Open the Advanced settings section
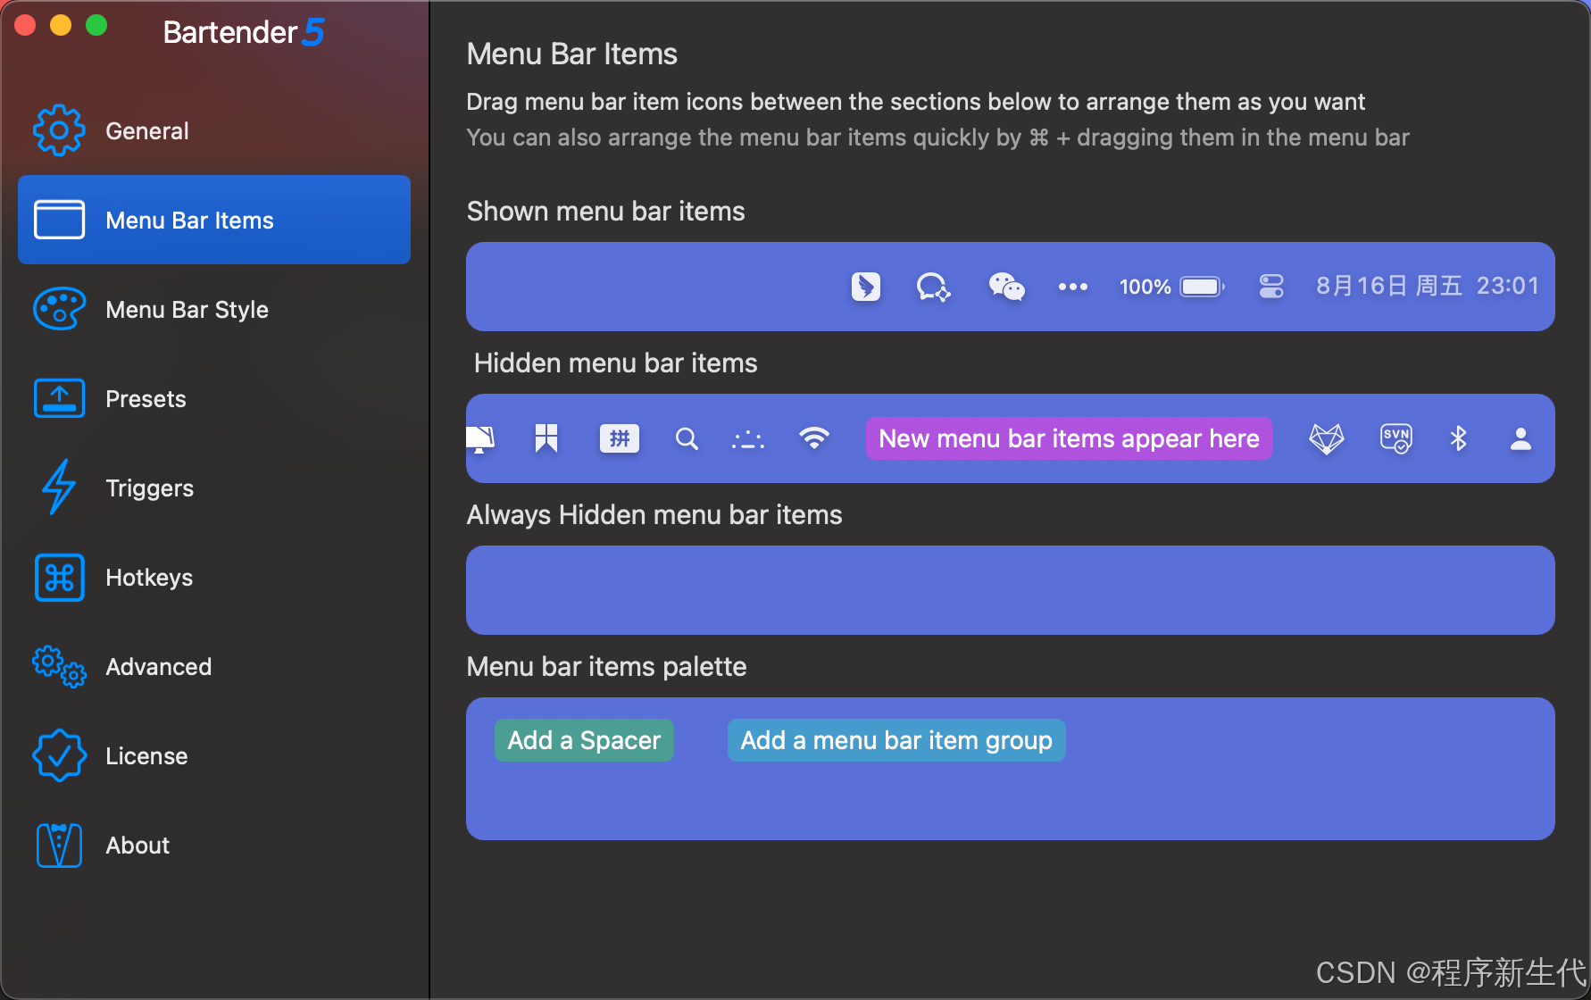The height and width of the screenshot is (1000, 1591). pyautogui.click(x=214, y=666)
